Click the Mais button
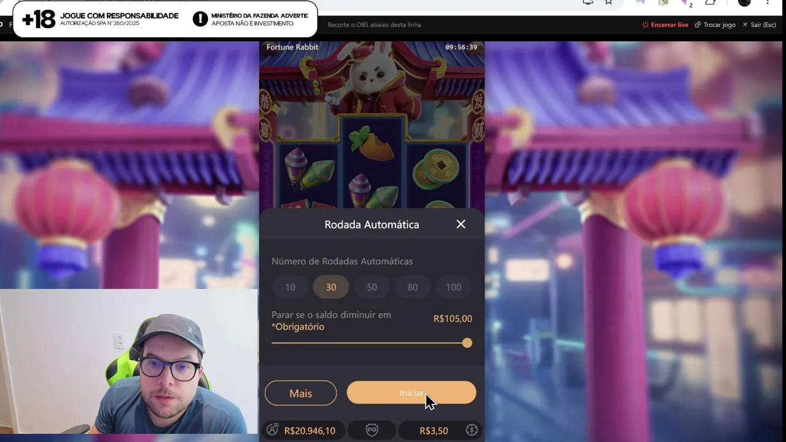Viewport: 786px width, 442px height. pyautogui.click(x=301, y=393)
